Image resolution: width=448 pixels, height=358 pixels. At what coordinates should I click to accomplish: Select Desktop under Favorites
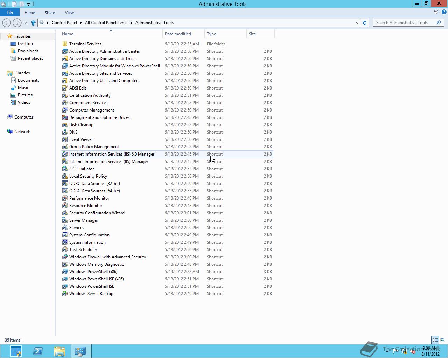25,44
